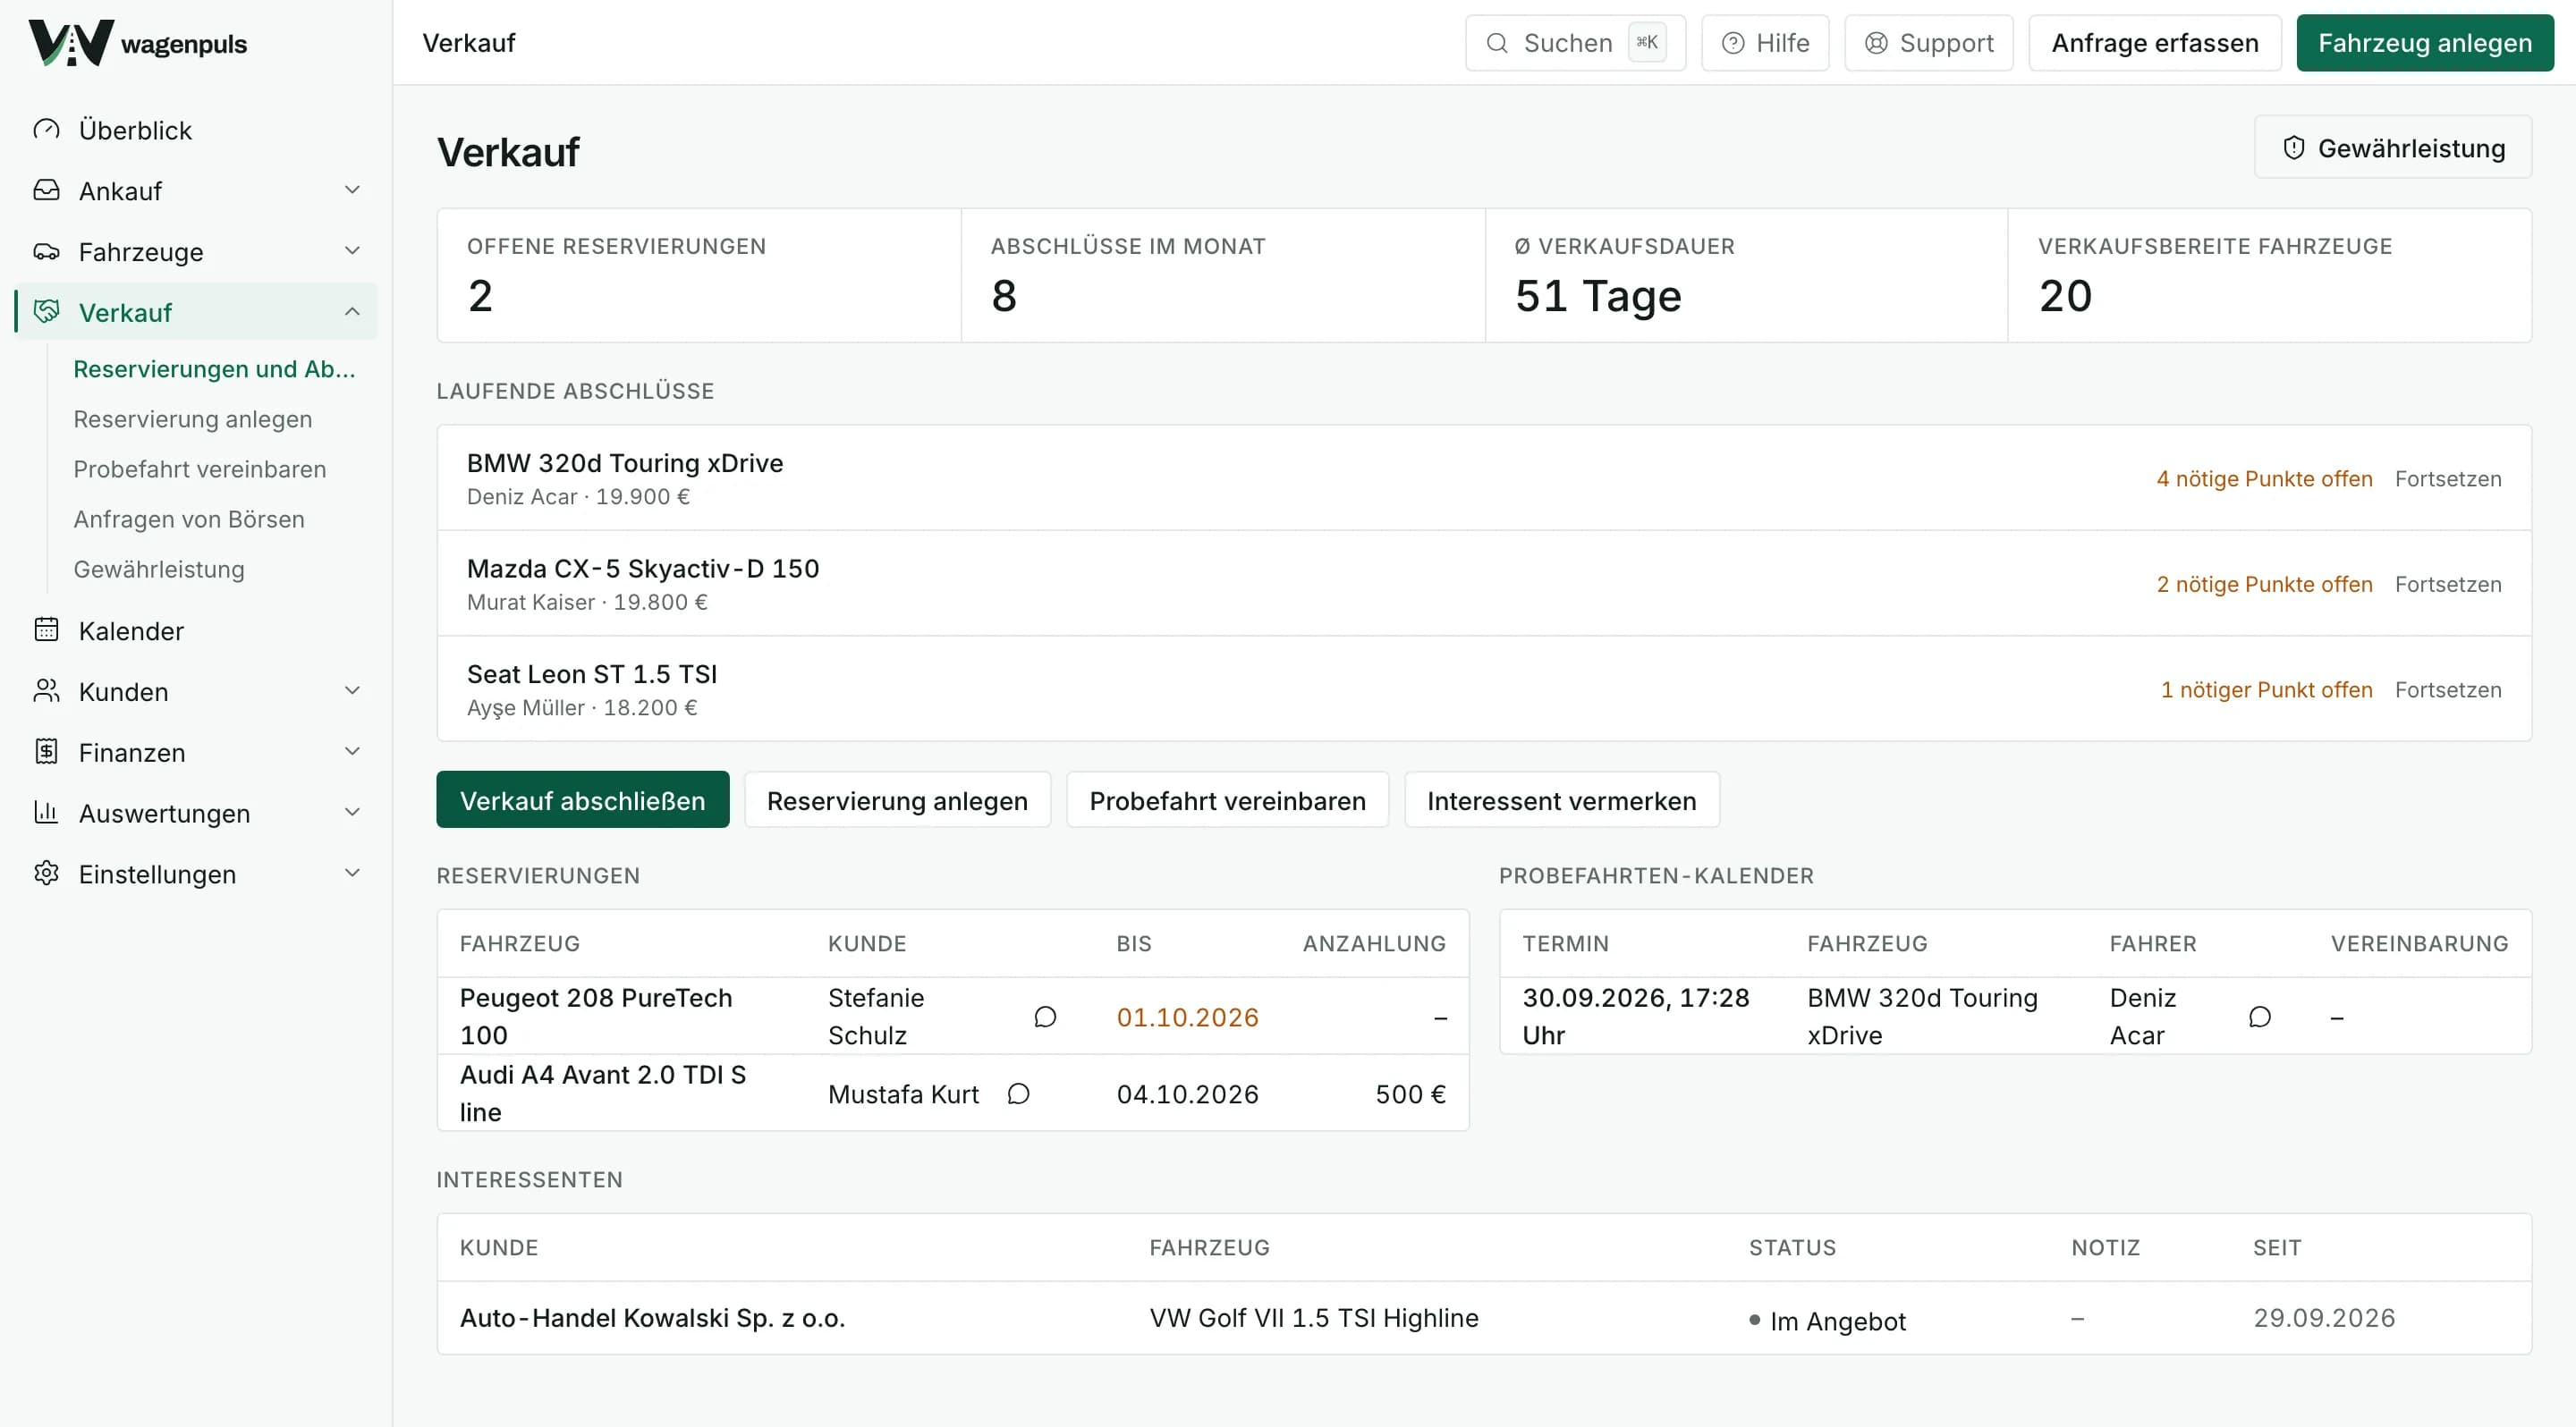Image resolution: width=2576 pixels, height=1427 pixels.
Task: Click the Hilfe question mark button
Action: pyautogui.click(x=1765, y=43)
